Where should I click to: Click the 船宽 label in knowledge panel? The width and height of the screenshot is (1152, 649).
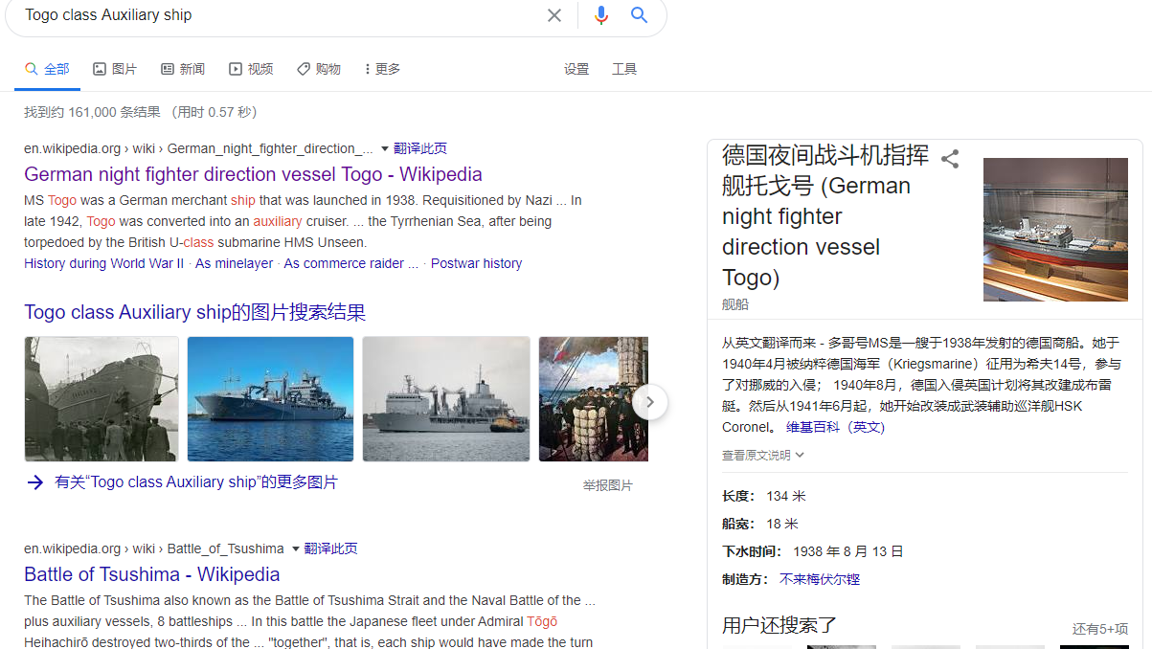[x=738, y=524]
